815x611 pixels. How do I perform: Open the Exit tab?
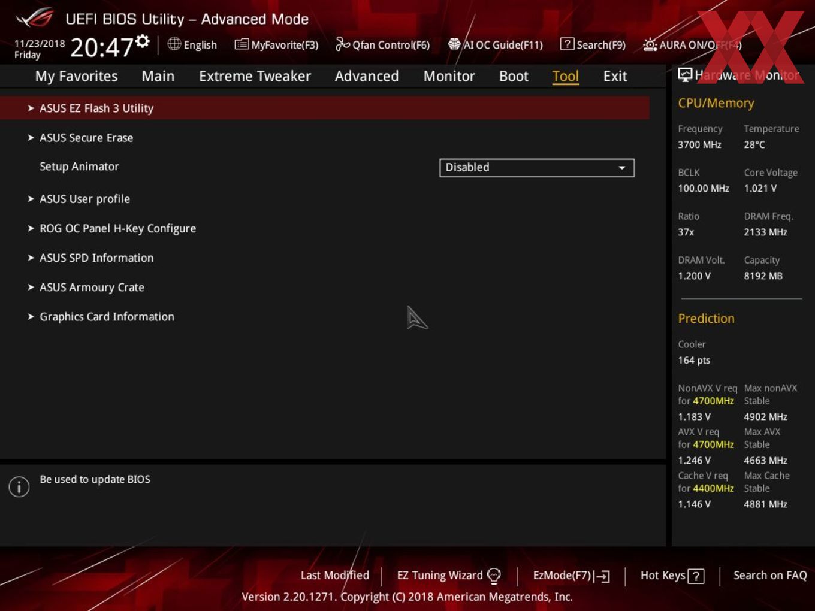(x=615, y=76)
